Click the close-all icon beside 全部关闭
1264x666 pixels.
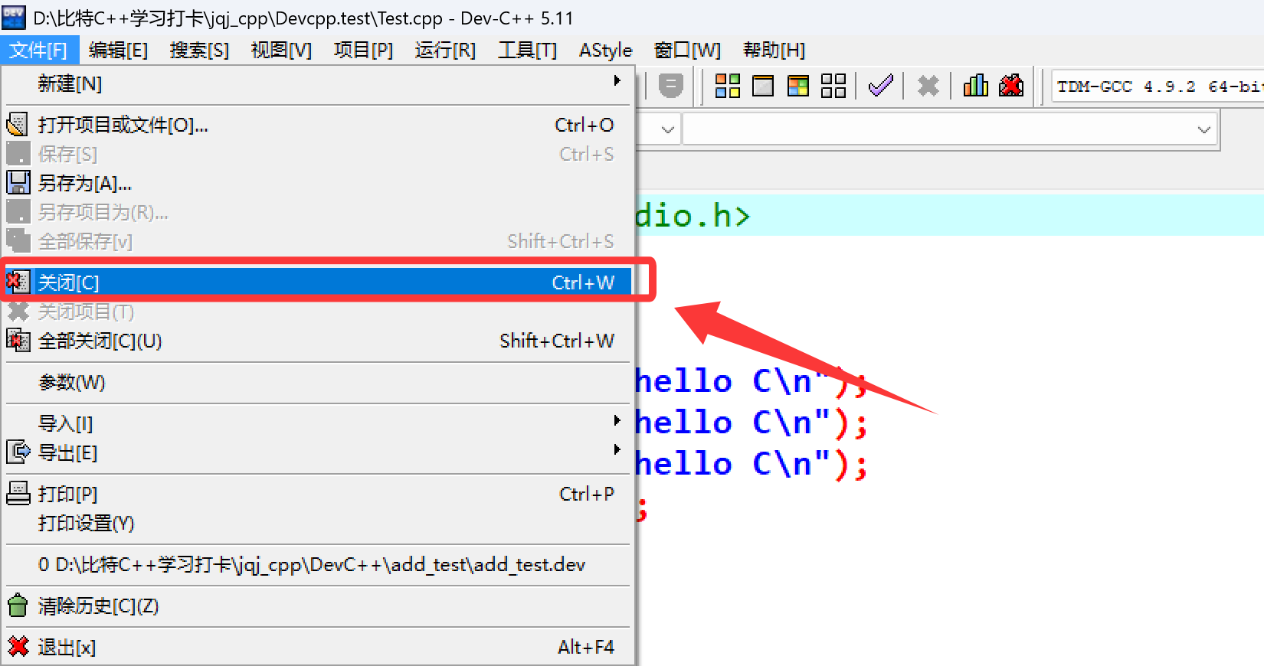(x=18, y=340)
